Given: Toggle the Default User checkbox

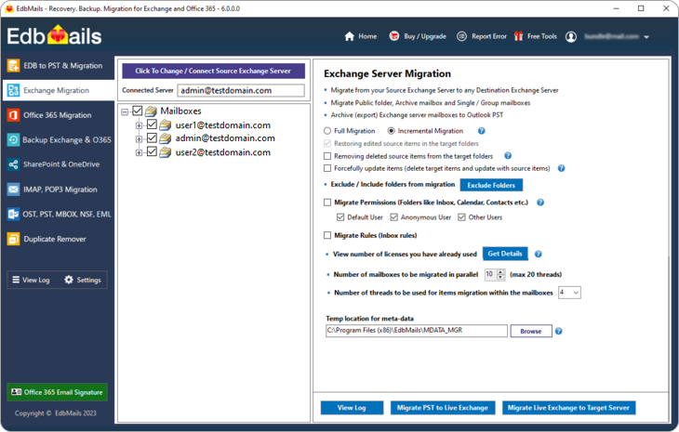Looking at the screenshot, I should pos(340,217).
